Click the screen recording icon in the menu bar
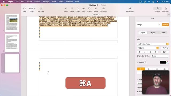Viewport: 171px width, 96px height. pyautogui.click(x=140, y=2)
